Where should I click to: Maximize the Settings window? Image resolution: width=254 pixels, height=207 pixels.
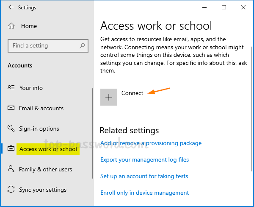click(224, 7)
